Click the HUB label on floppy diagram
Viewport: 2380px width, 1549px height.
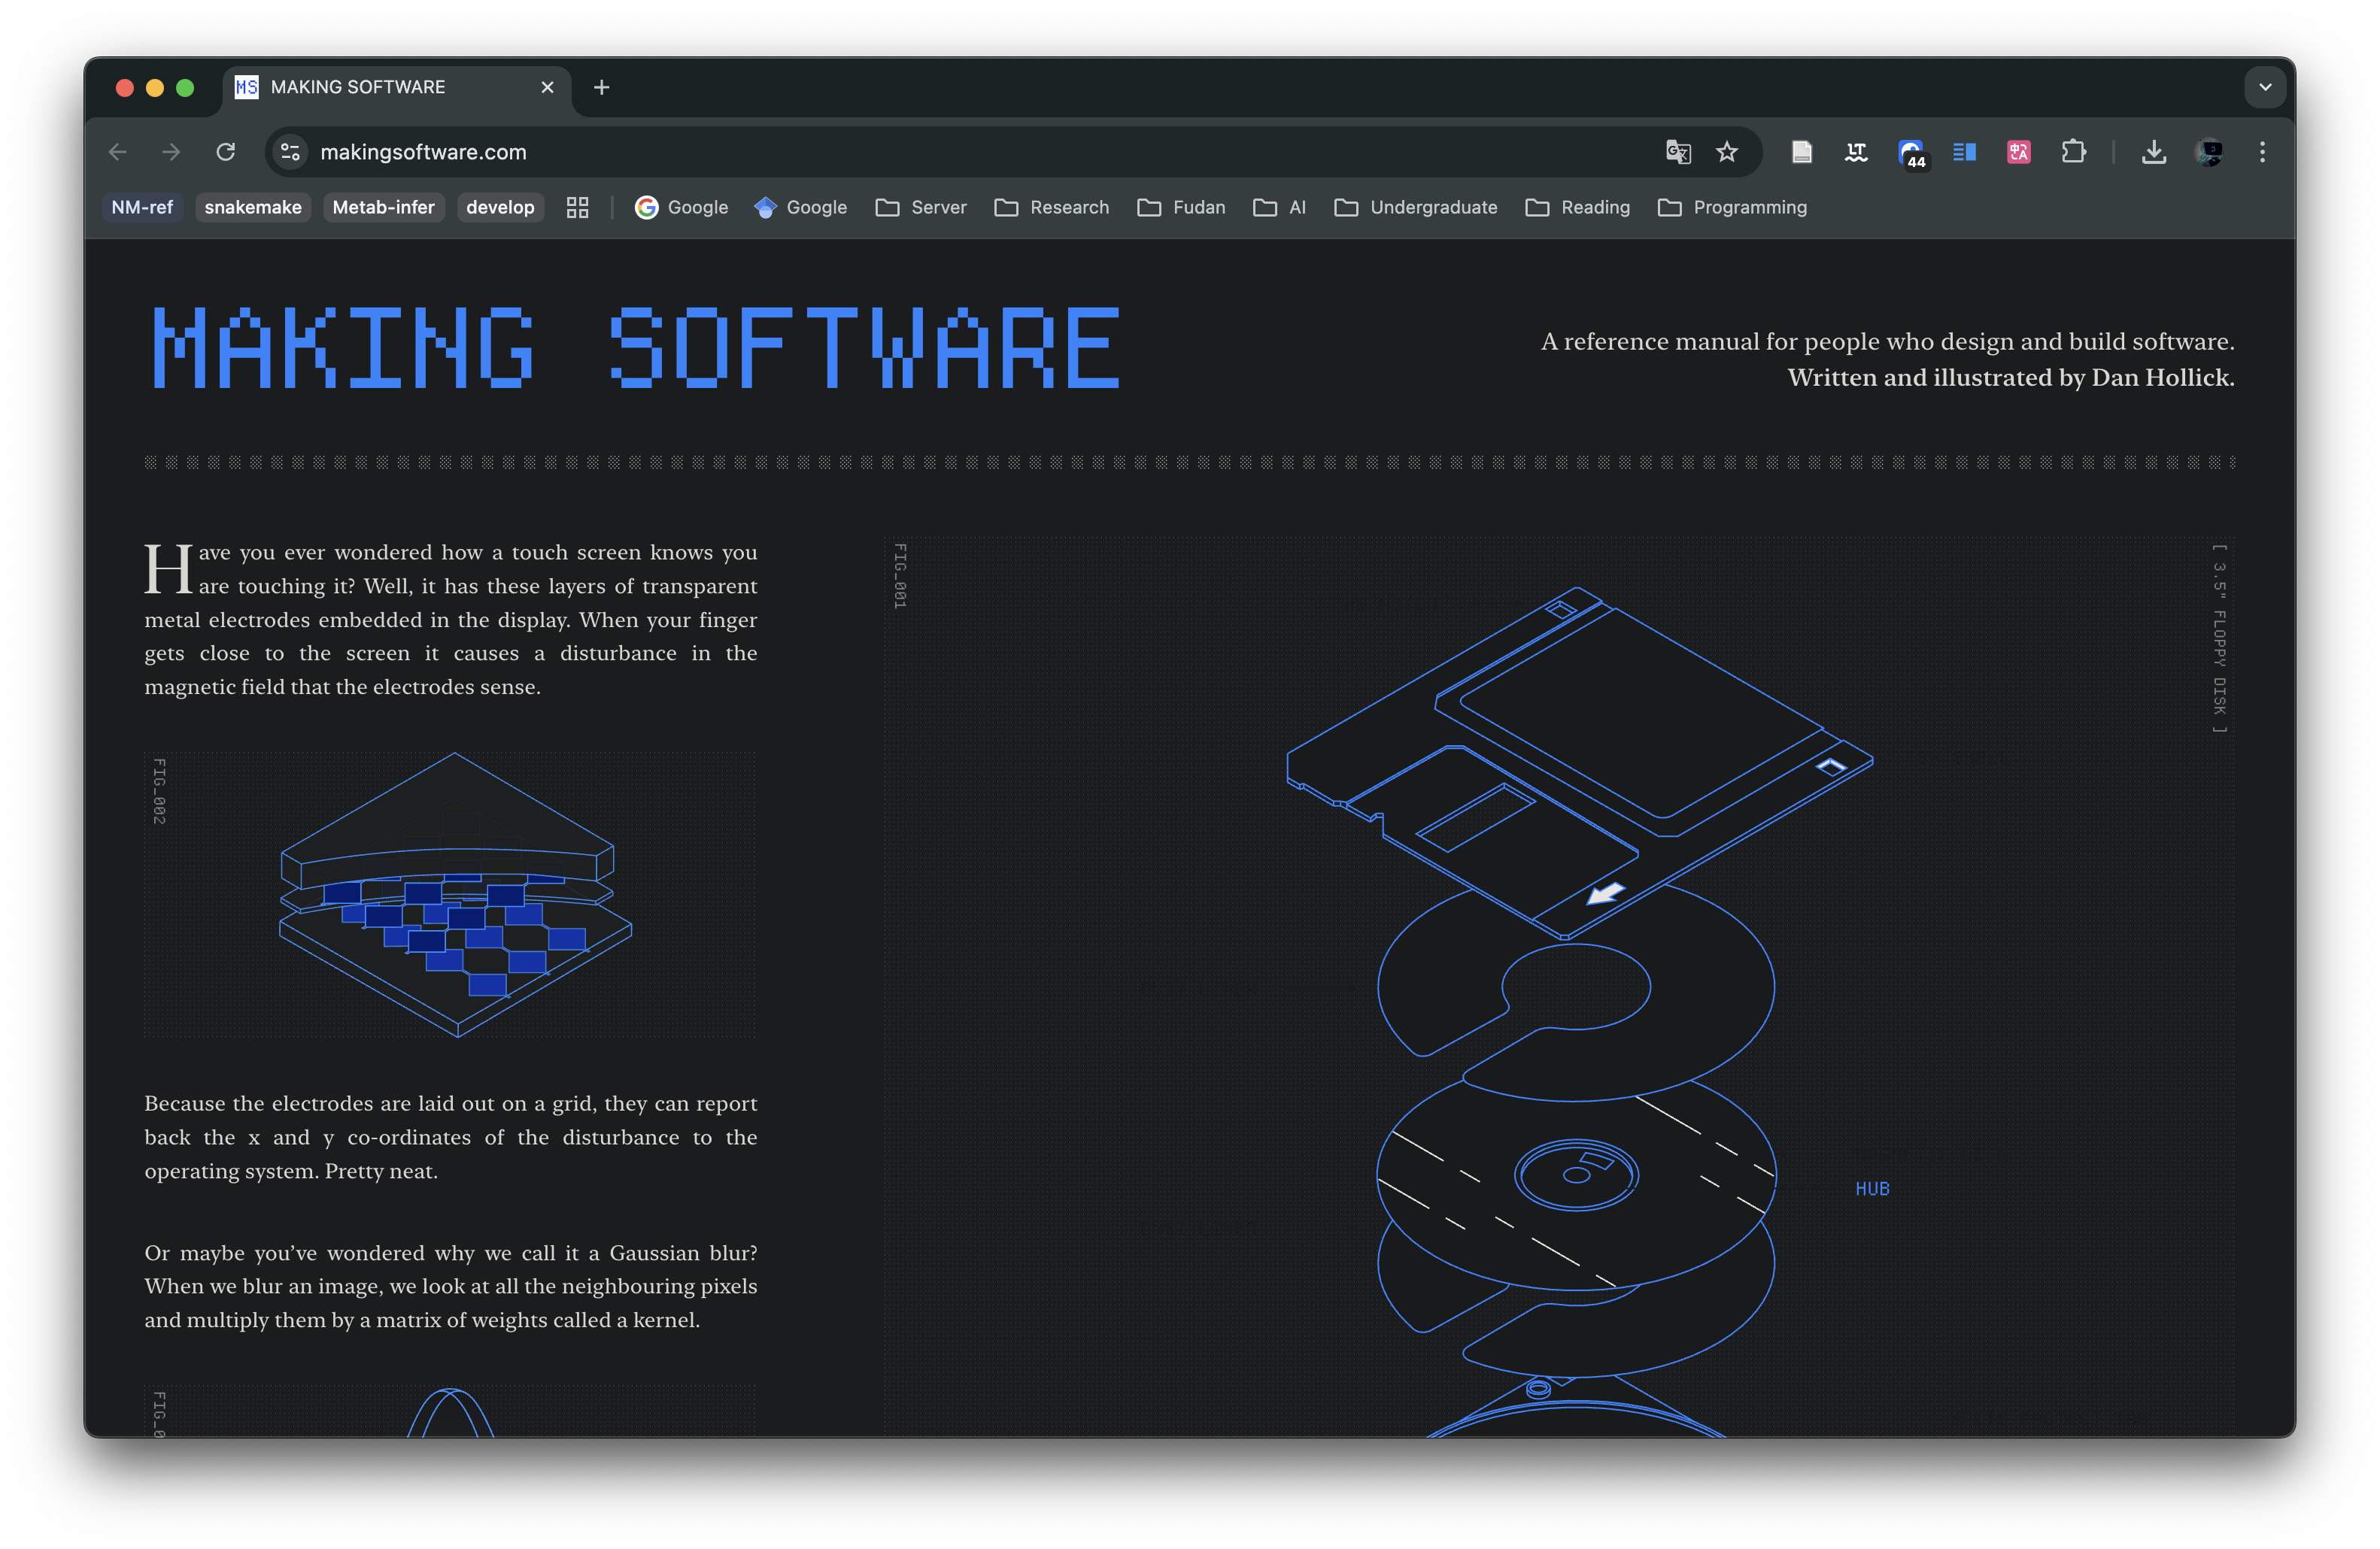coord(1872,1188)
